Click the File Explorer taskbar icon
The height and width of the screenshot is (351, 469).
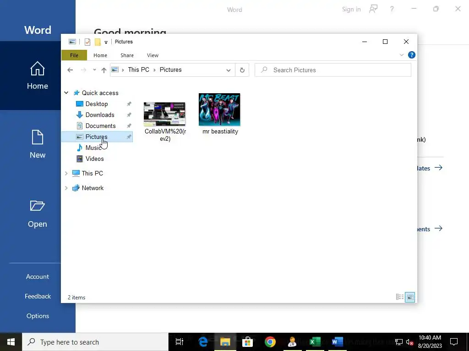[x=225, y=342]
